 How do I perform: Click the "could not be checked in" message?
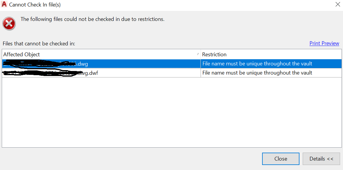[x=92, y=19]
